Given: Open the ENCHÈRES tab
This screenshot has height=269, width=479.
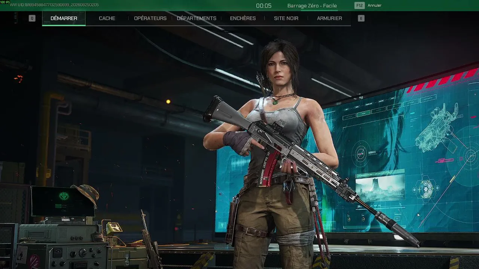Looking at the screenshot, I should coord(243,18).
